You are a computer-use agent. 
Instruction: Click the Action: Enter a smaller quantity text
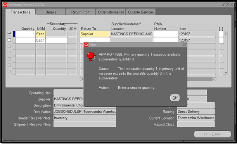point(127,87)
